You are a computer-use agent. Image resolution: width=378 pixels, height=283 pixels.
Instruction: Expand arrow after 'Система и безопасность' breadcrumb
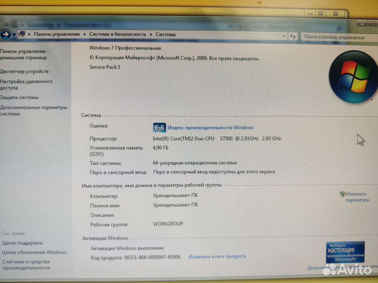pyautogui.click(x=151, y=35)
